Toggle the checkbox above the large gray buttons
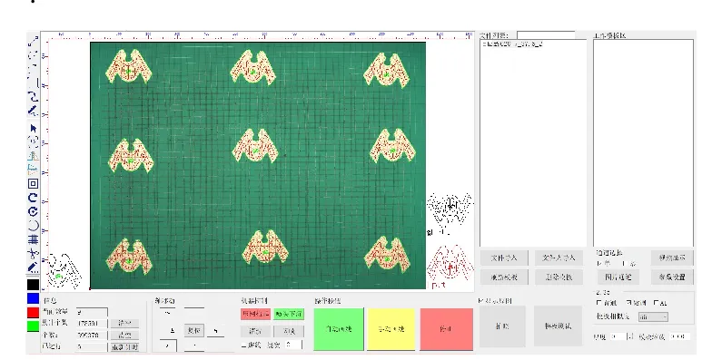The image size is (722, 360). [x=481, y=301]
